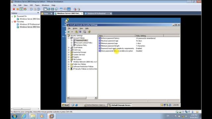Click the Up One Level folder icon
The height and width of the screenshot is (119, 212).
pos(77,32)
